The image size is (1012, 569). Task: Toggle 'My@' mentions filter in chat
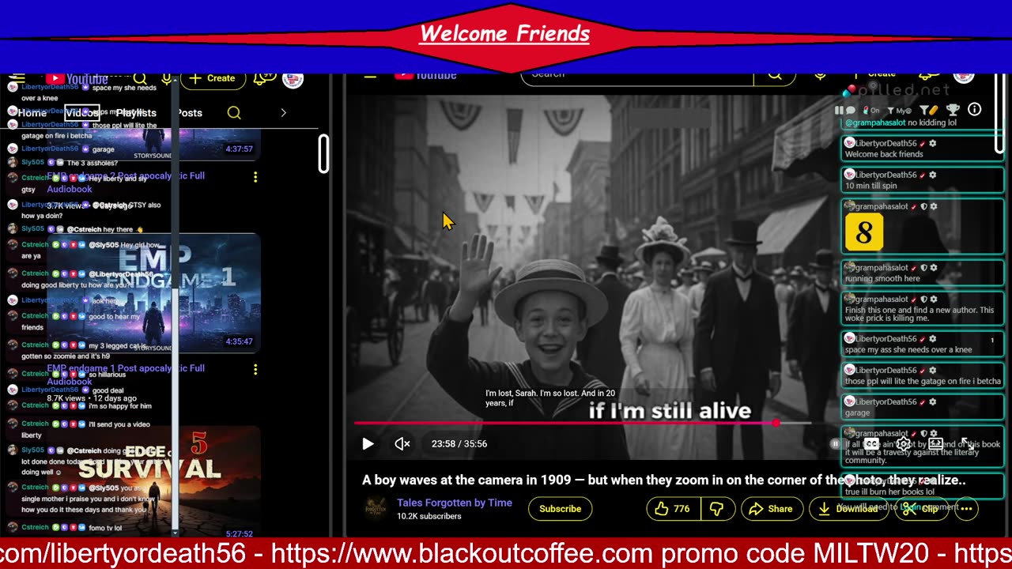click(900, 111)
